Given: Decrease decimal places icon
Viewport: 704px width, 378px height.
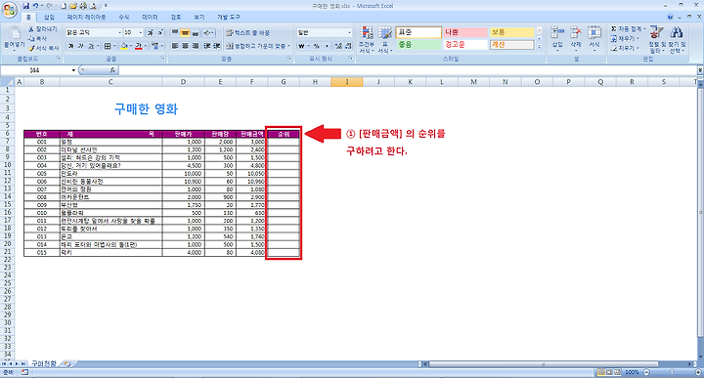Looking at the screenshot, I should pyautogui.click(x=348, y=46).
